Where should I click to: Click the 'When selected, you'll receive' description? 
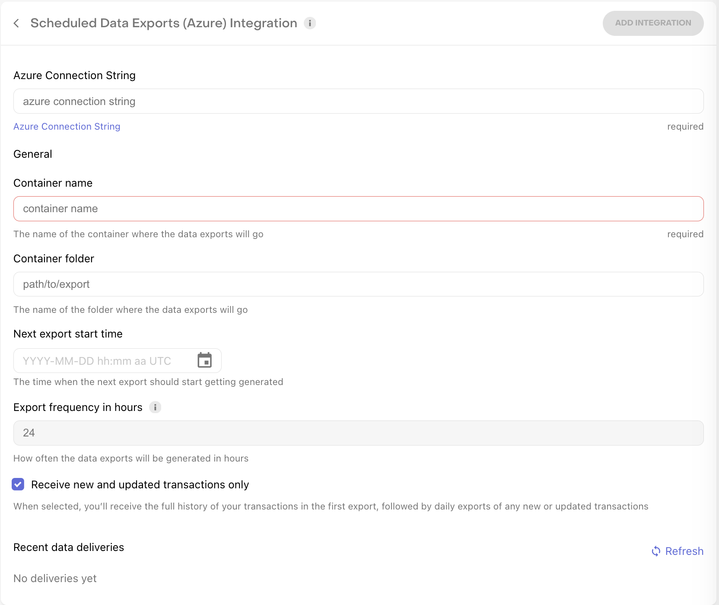point(331,506)
